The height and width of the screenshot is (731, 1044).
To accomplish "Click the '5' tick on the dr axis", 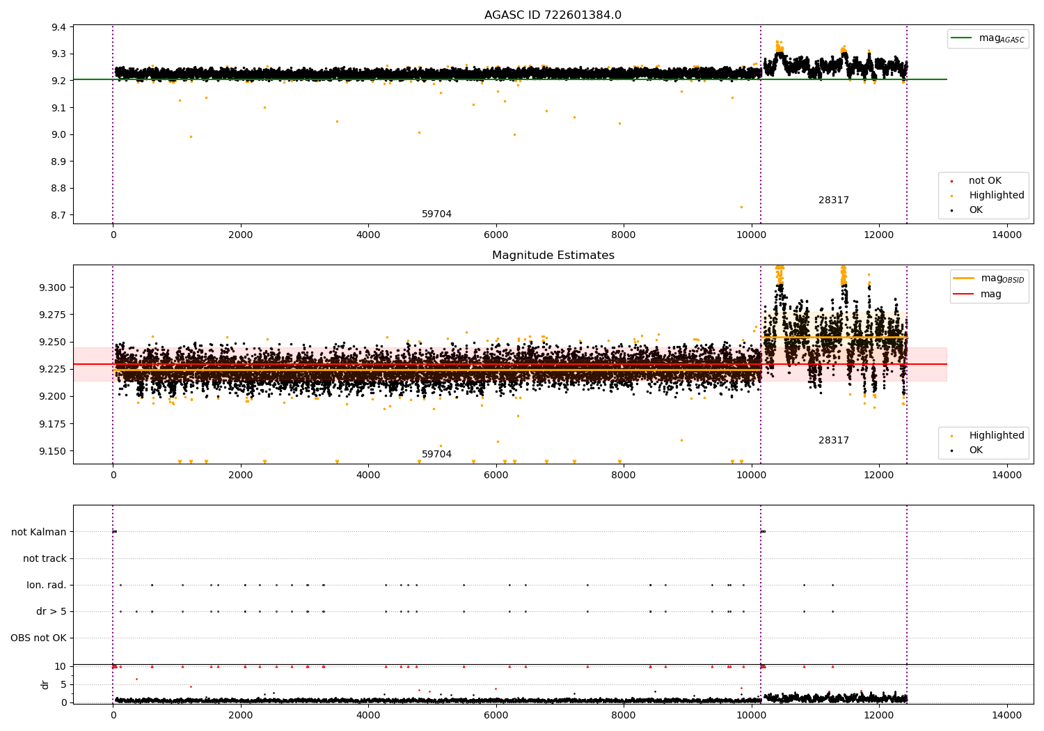I will click(x=64, y=684).
